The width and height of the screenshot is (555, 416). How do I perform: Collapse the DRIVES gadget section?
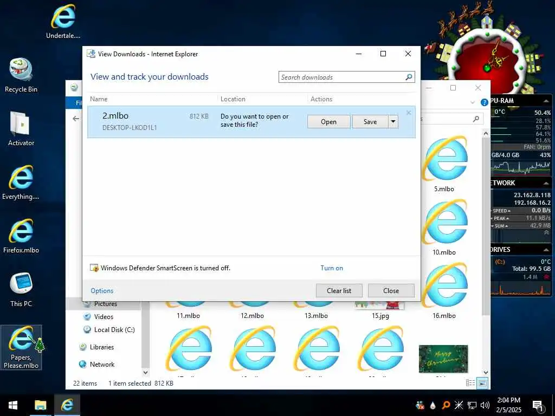click(546, 250)
